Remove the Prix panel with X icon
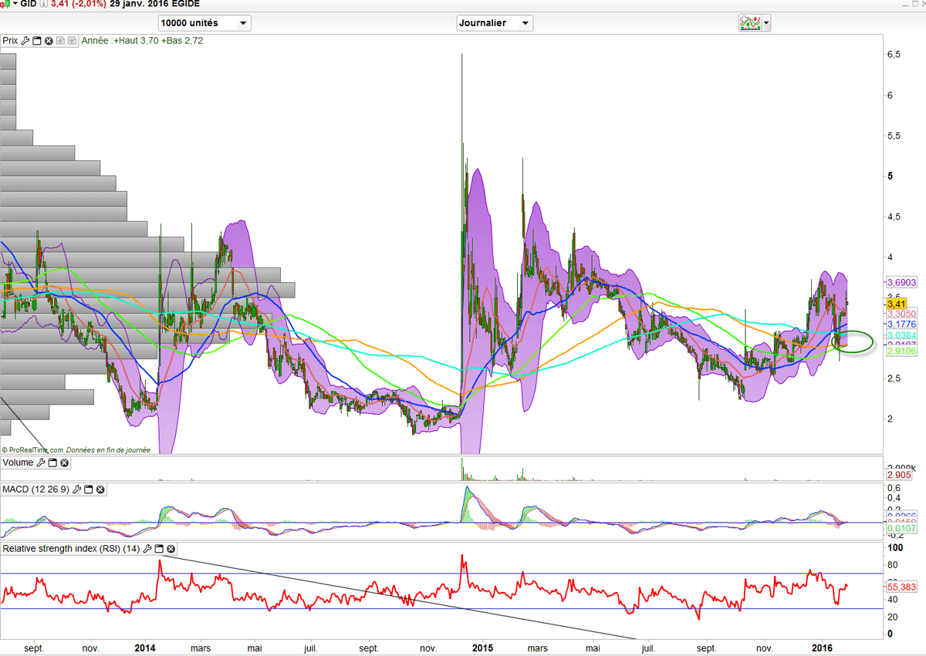926x656 pixels. coord(48,41)
